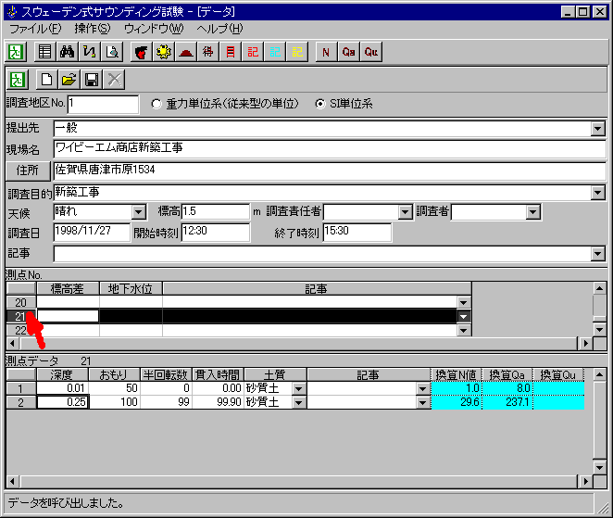Click the 深度 column header
This screenshot has height=518, width=613.
[62, 374]
